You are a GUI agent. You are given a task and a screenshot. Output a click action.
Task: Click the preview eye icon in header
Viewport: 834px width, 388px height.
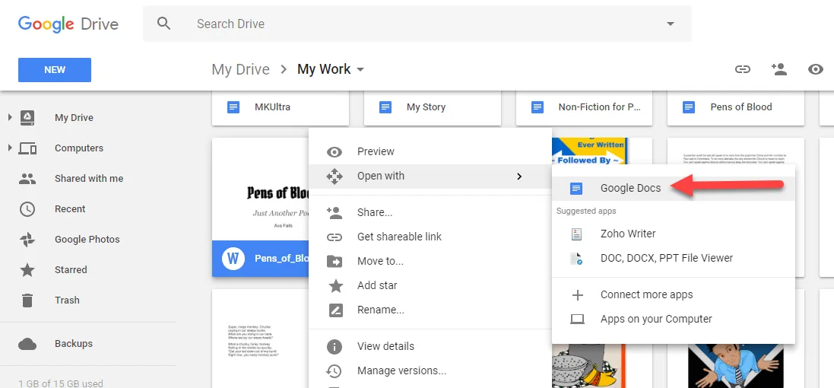coord(816,69)
